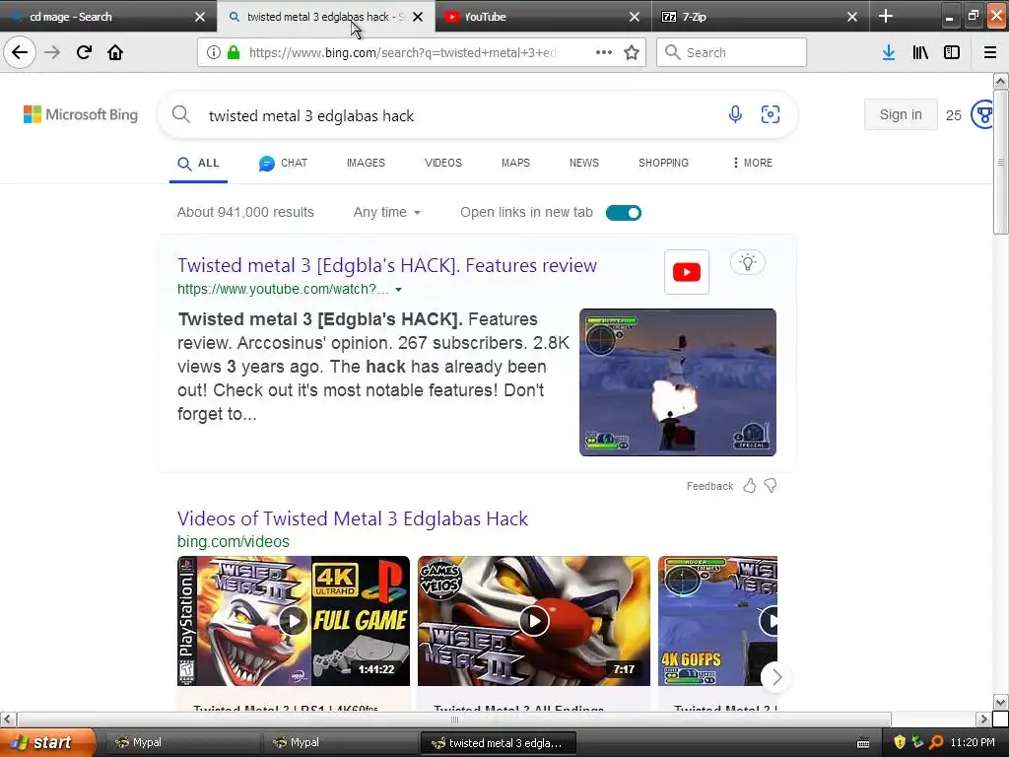Viewport: 1009px width, 757px height.
Task: Open the browser hamburger menu
Action: pyautogui.click(x=989, y=52)
